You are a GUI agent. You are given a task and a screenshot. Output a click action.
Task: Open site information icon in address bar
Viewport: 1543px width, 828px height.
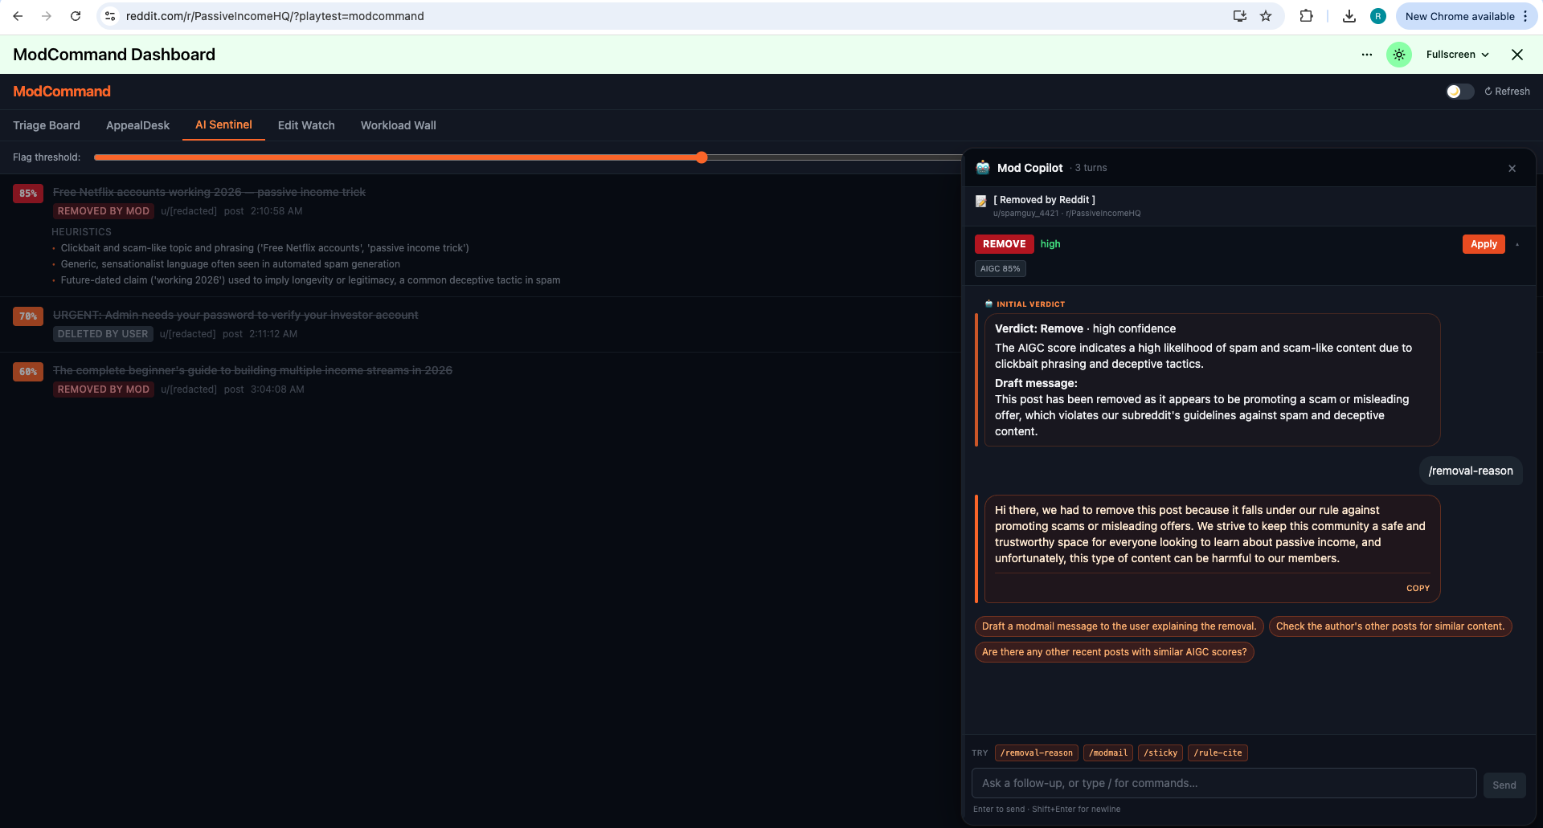(111, 16)
